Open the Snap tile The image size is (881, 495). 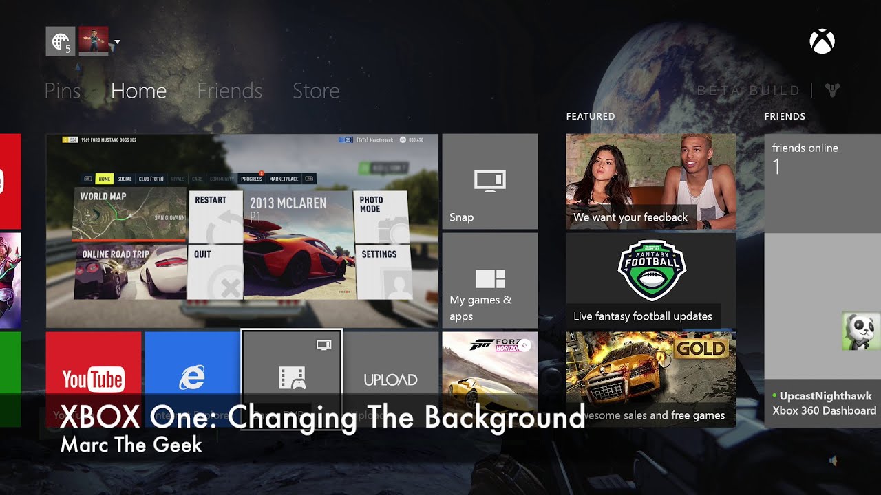click(489, 181)
